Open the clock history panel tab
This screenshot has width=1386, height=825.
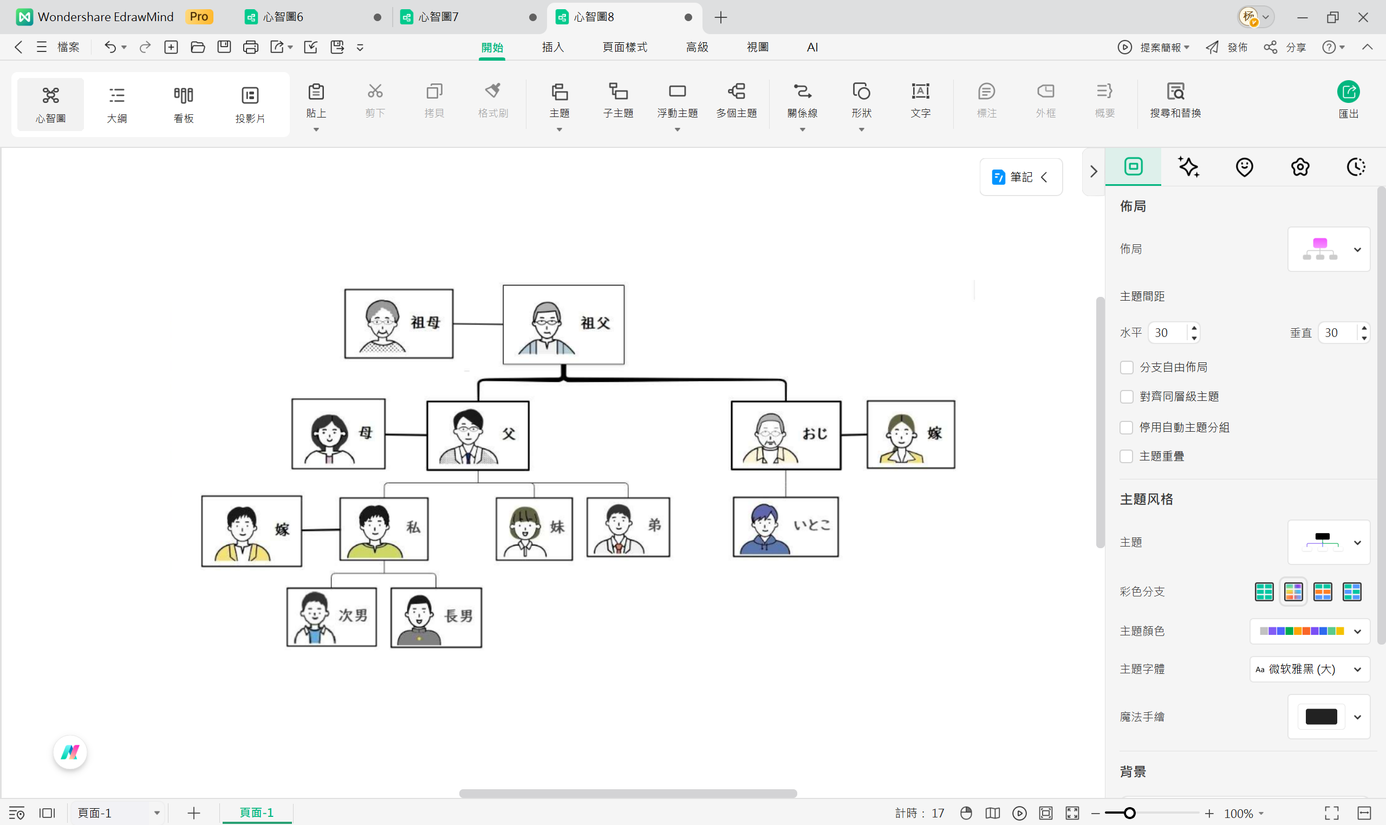1356,167
